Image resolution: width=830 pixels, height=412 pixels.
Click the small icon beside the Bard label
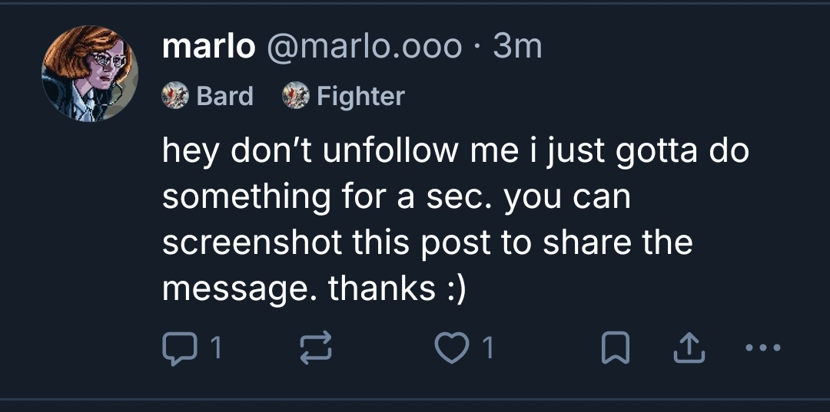pos(174,97)
